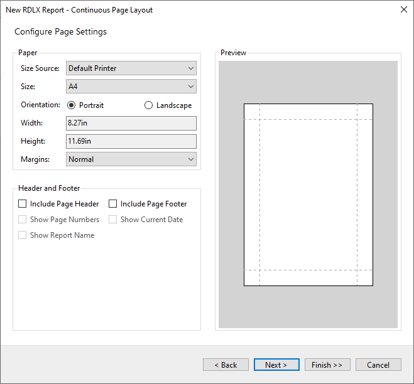Close the New RDLX Report dialog

(x=404, y=10)
